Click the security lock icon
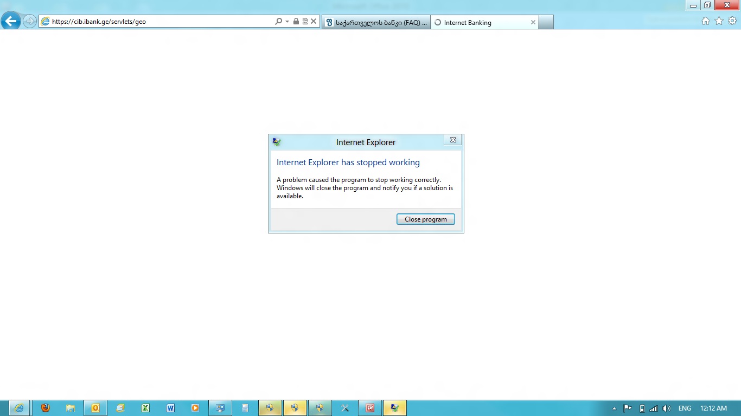The width and height of the screenshot is (741, 416). (x=296, y=22)
